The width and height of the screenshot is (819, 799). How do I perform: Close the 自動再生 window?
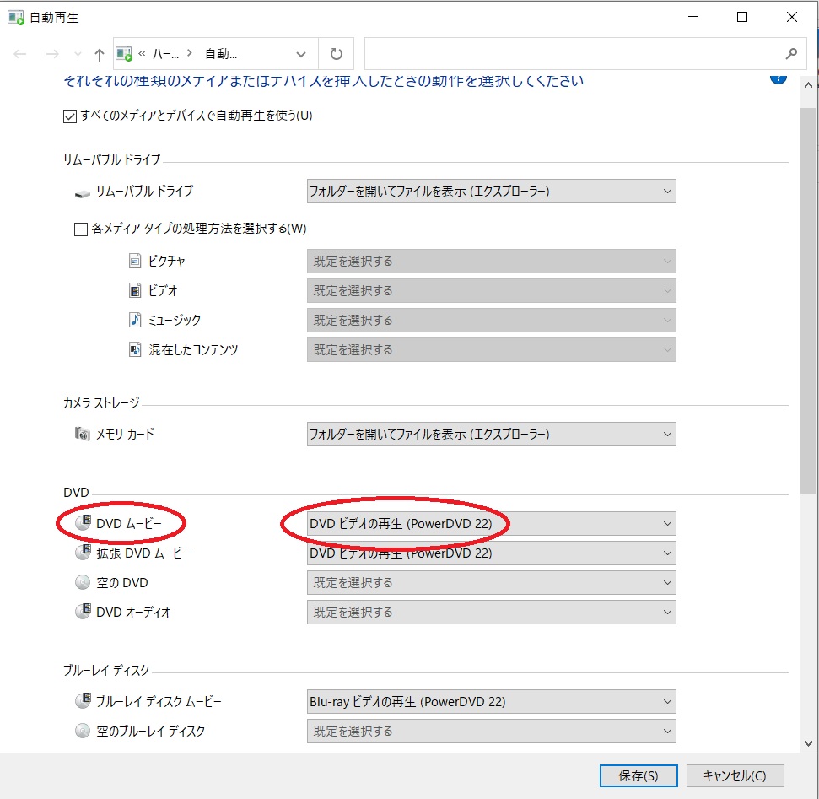coord(791,17)
